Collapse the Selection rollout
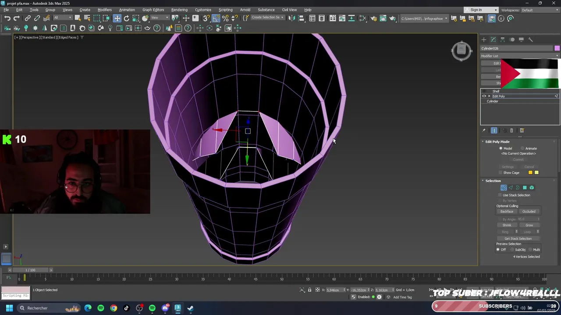Viewport: 561px width, 315px height. (x=483, y=181)
